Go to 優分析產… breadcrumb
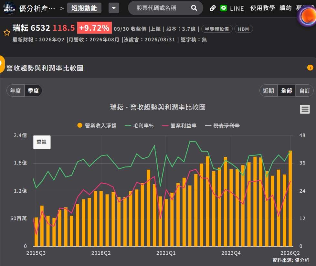This screenshot has width=316, height=266. (37, 8)
